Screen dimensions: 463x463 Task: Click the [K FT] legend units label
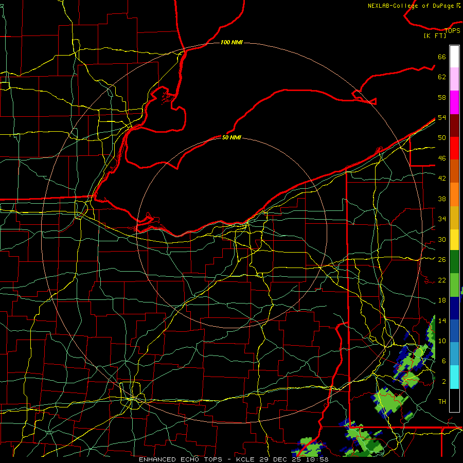(x=435, y=35)
